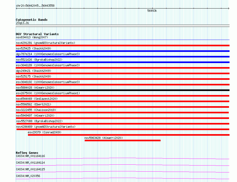Click the Cytogenetic Bands track title
The height and width of the screenshot is (182, 237).
(32, 20)
